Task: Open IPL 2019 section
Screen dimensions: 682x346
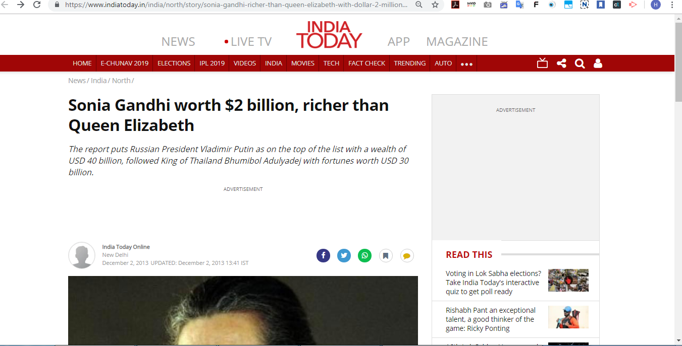Action: click(x=212, y=63)
